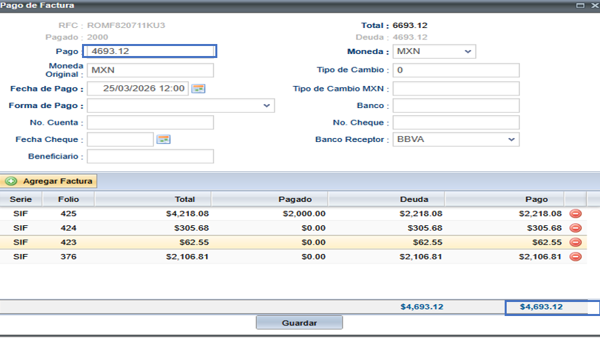Expand the Moneda dropdown

coord(468,51)
